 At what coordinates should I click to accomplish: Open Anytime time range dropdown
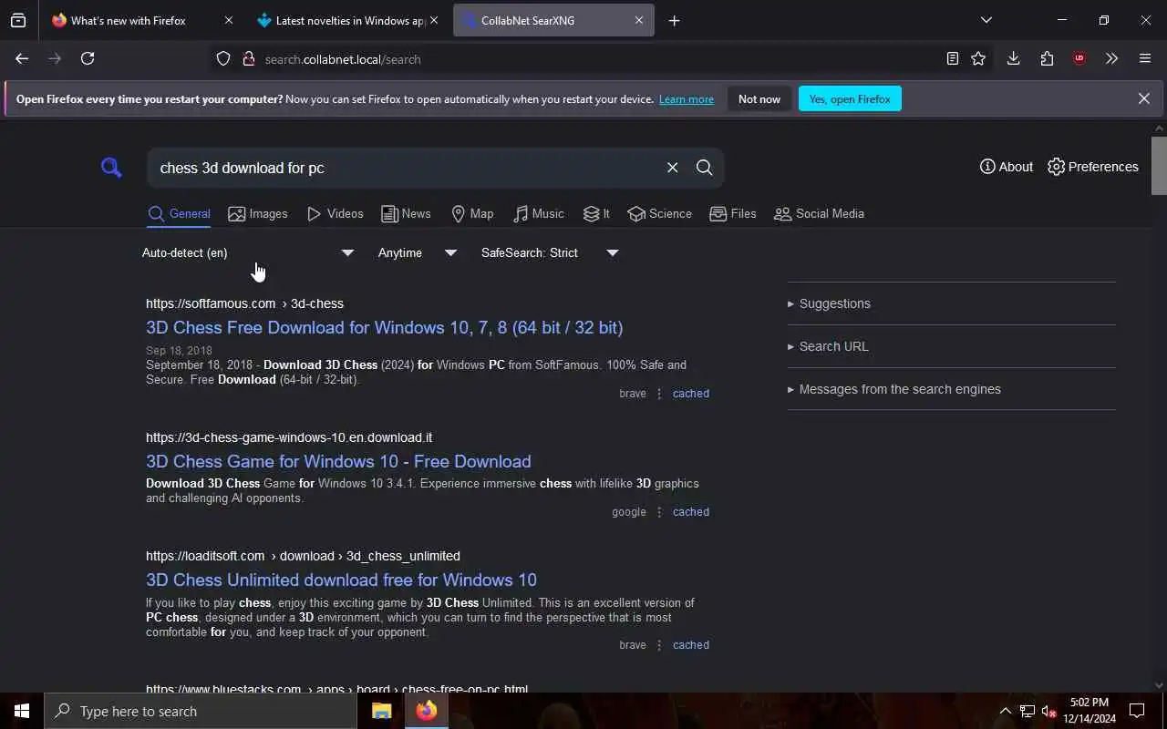point(417,252)
